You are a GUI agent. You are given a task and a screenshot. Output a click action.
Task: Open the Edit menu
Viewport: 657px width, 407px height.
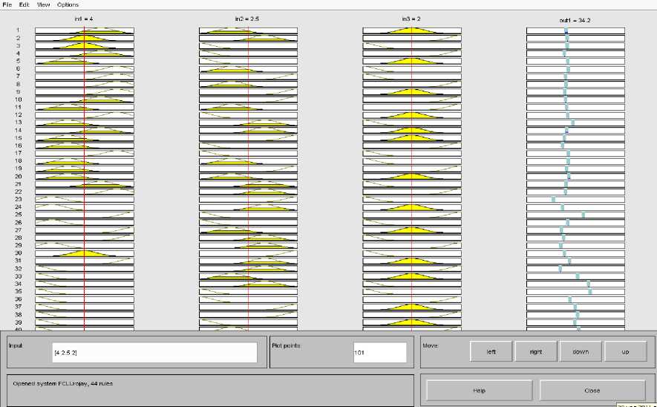(x=24, y=4)
